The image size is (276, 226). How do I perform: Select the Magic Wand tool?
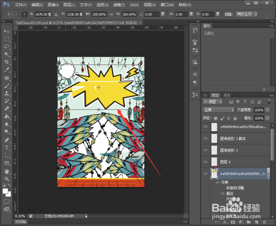click(x=7, y=54)
